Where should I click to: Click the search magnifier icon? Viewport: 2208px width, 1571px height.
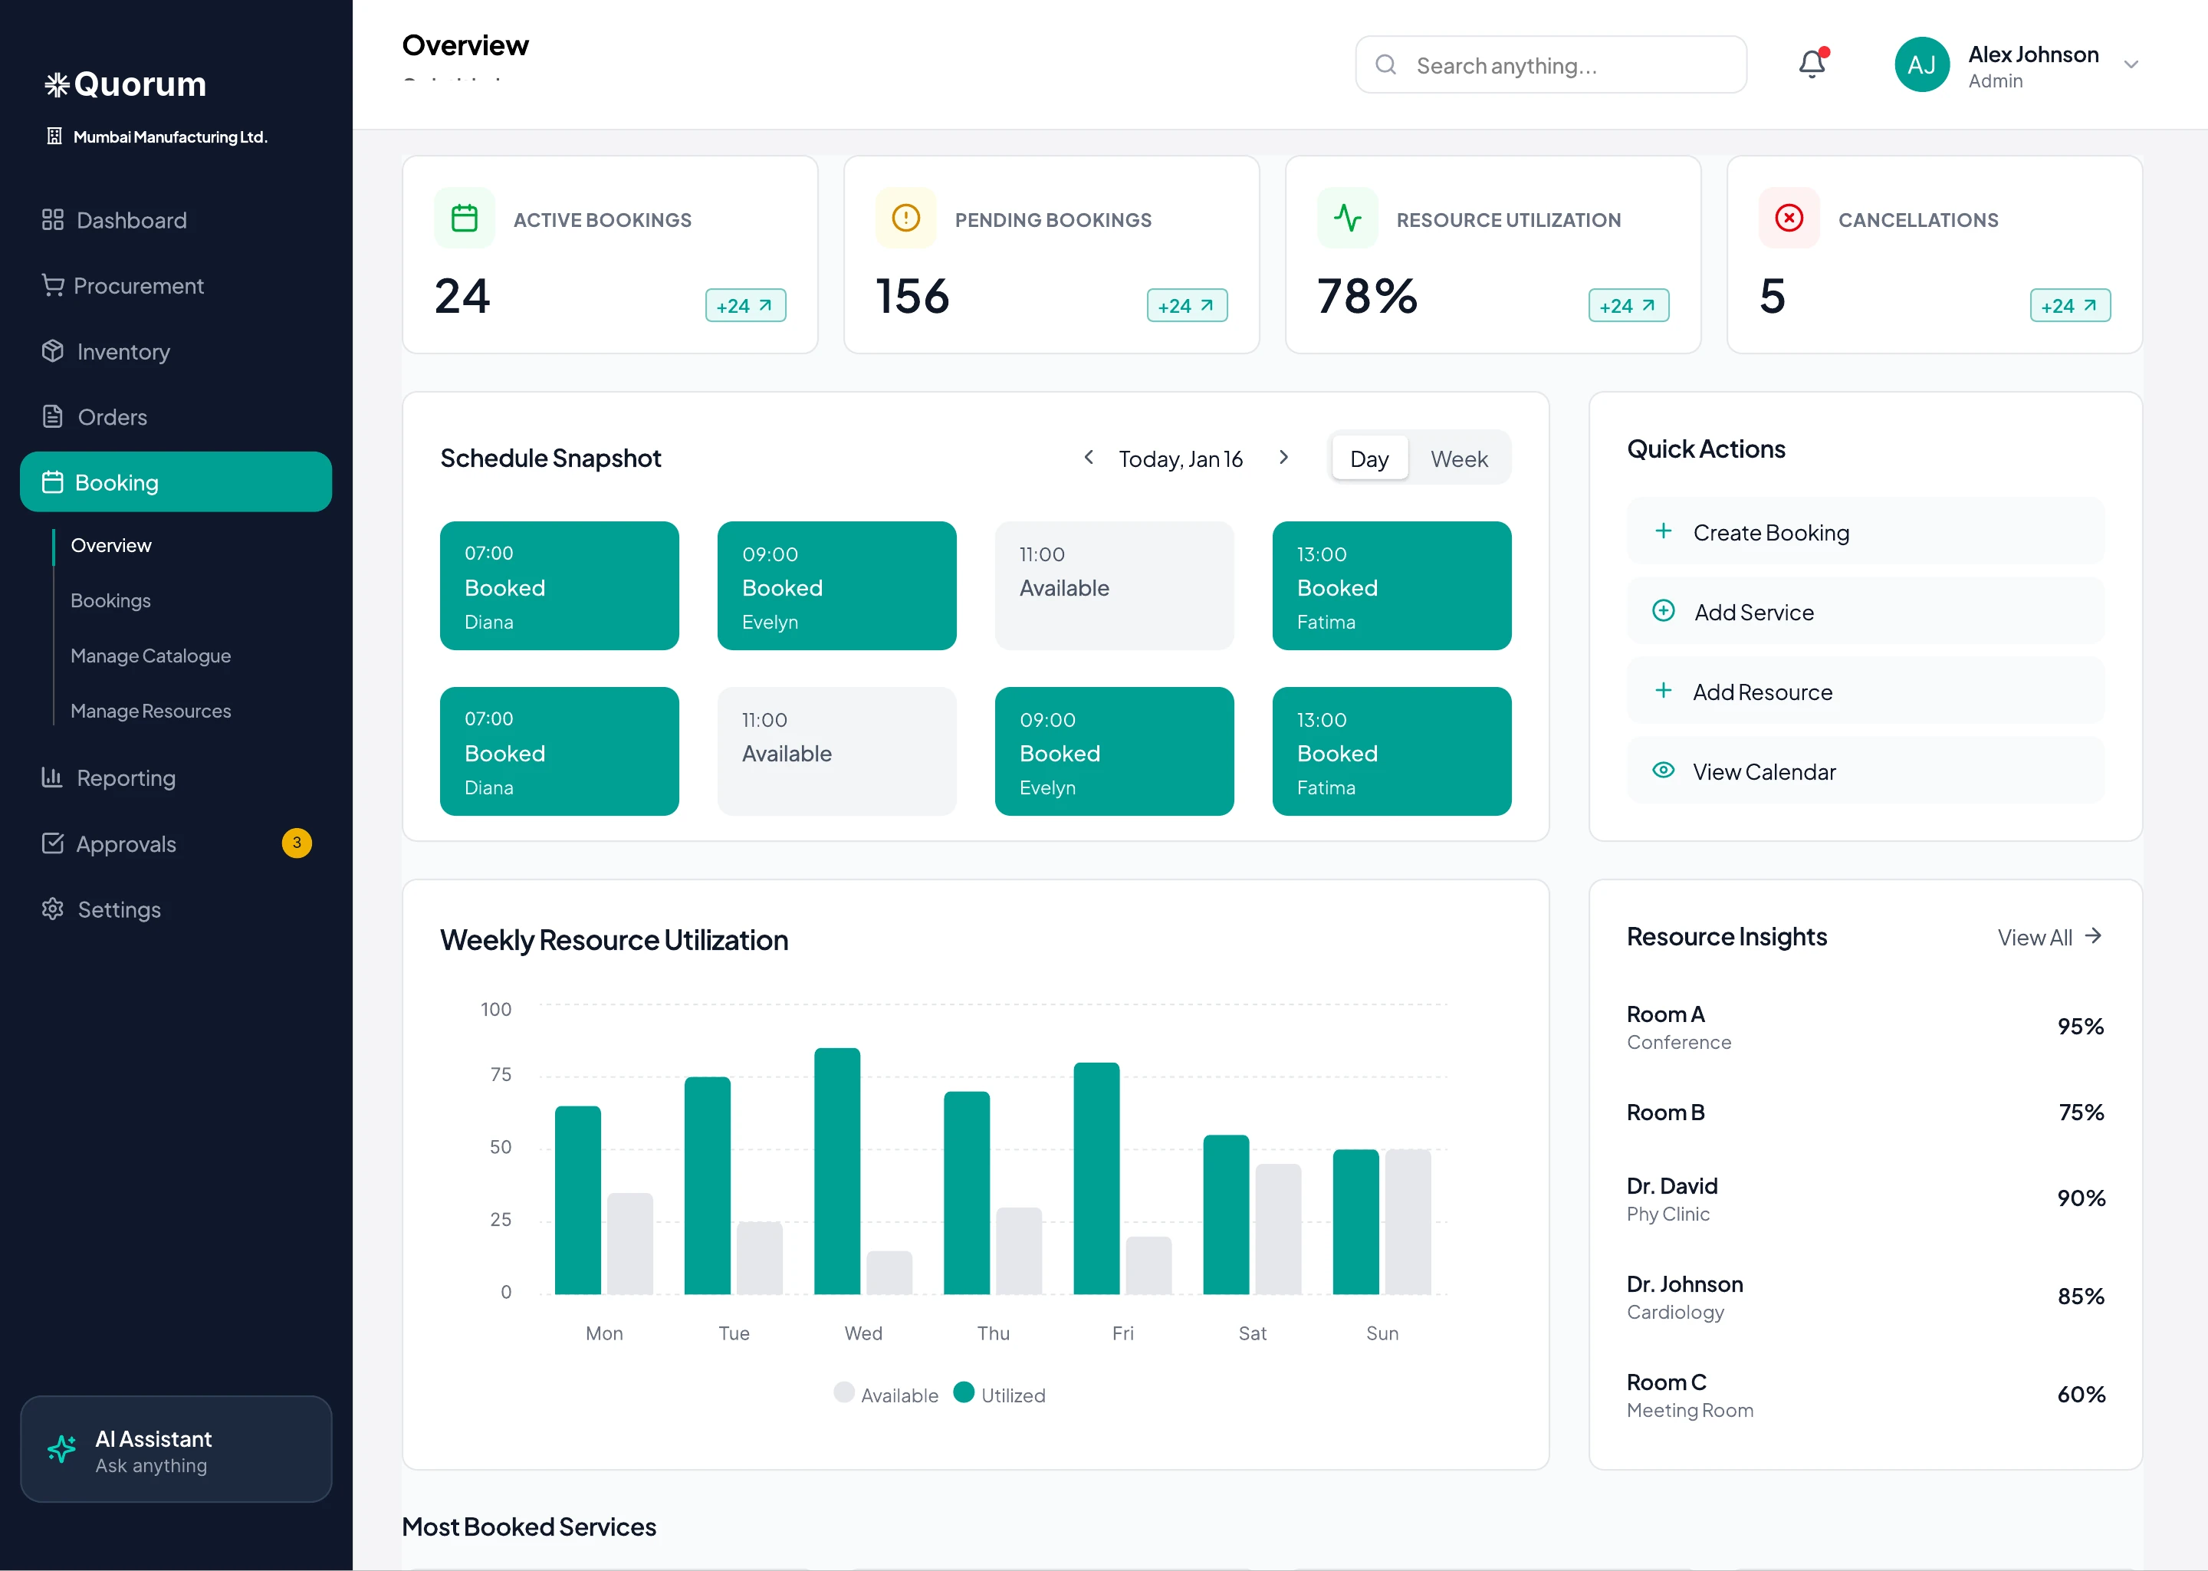[1386, 65]
